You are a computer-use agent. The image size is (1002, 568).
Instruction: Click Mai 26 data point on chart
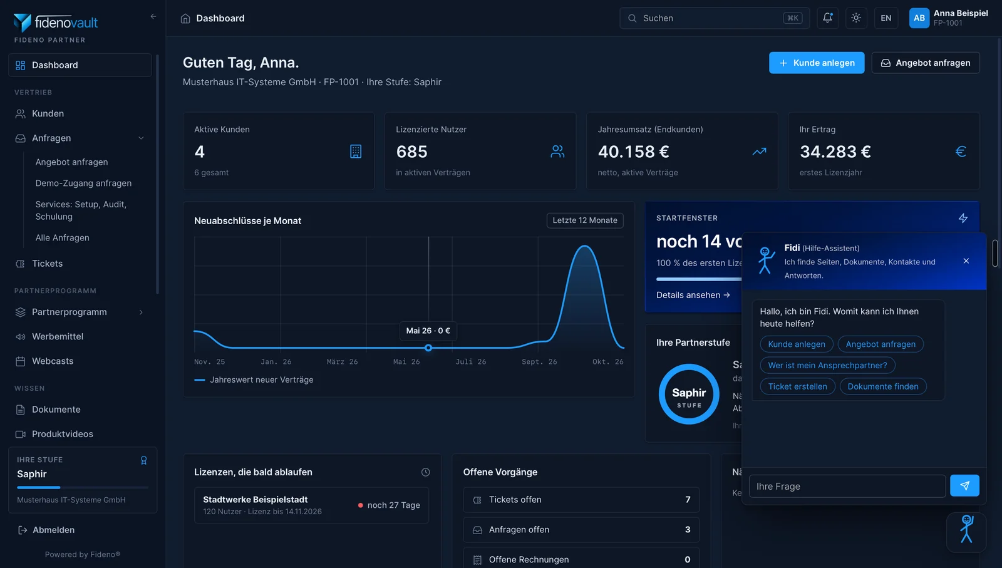pyautogui.click(x=428, y=348)
